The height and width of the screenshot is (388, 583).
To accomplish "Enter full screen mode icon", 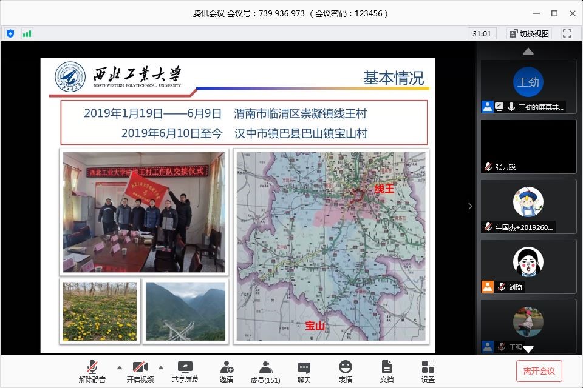I will click(x=567, y=33).
